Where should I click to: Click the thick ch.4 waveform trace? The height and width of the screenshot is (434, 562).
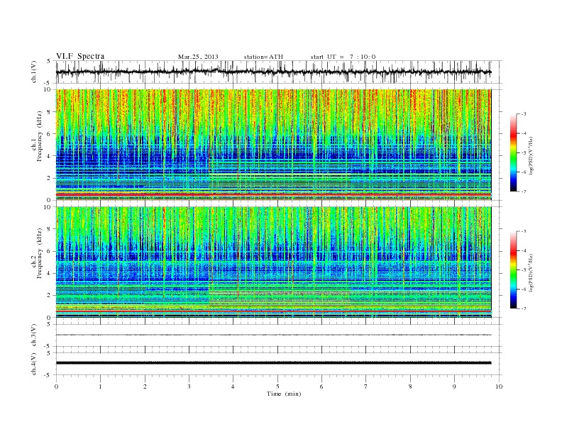(273, 363)
